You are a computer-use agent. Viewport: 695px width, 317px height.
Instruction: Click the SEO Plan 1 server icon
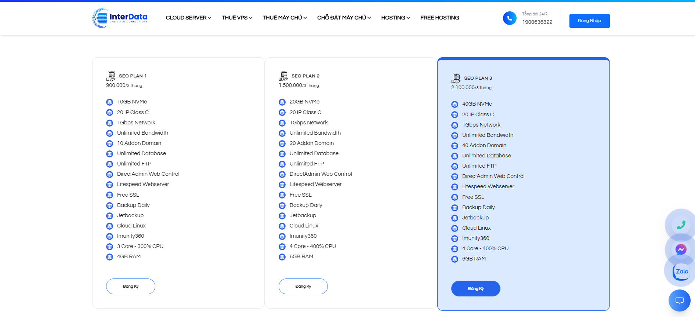pyautogui.click(x=111, y=76)
